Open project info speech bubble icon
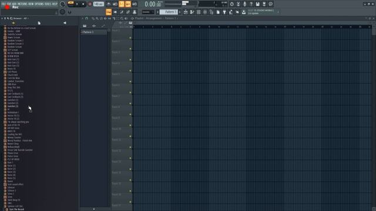The width and height of the screenshot is (376, 211). pyautogui.click(x=270, y=4)
